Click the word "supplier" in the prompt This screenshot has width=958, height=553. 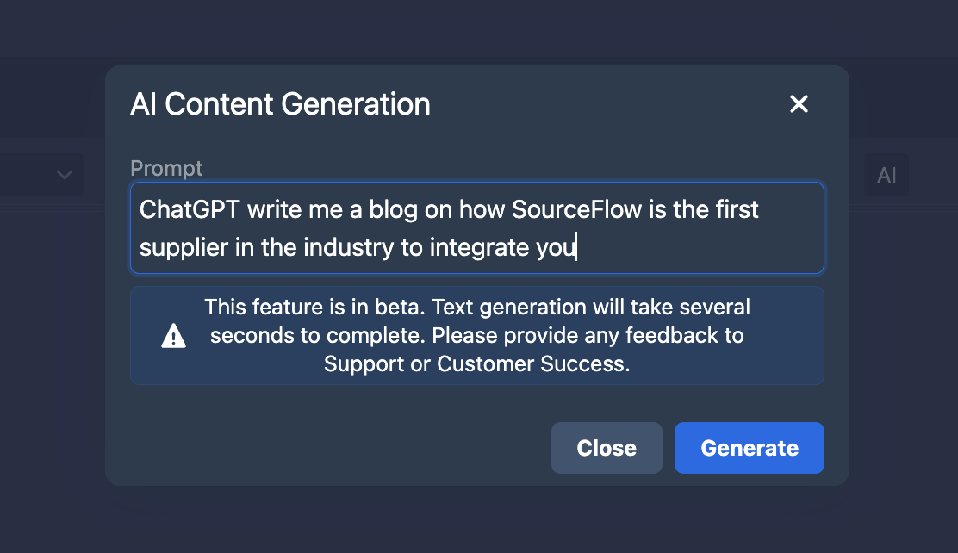pyautogui.click(x=183, y=248)
